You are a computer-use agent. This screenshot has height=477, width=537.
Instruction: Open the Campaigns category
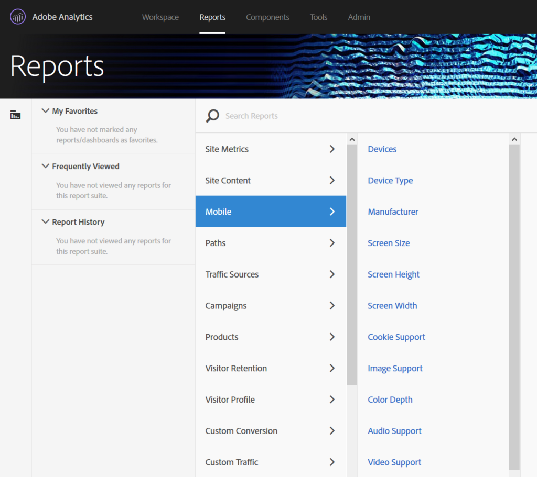226,306
